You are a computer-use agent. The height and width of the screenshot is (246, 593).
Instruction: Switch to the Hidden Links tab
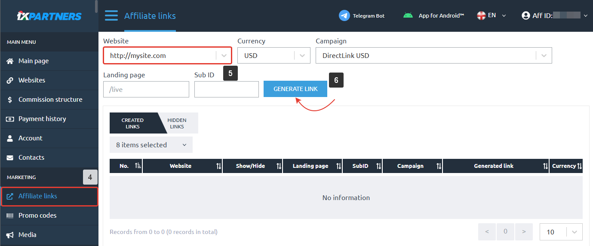pyautogui.click(x=177, y=123)
